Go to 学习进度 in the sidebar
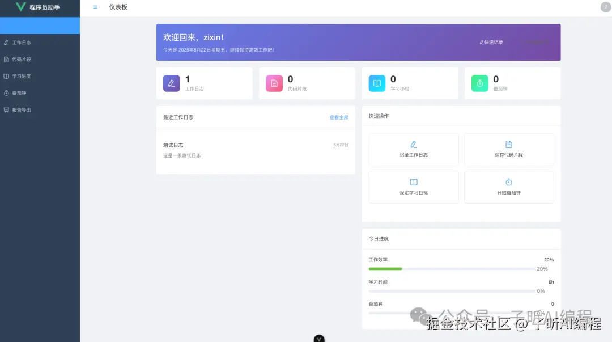Viewport: 612px width, 342px height. (x=40, y=76)
